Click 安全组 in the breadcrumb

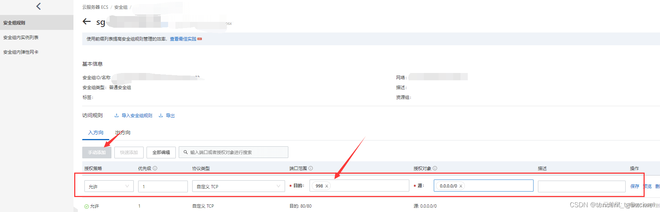(121, 7)
